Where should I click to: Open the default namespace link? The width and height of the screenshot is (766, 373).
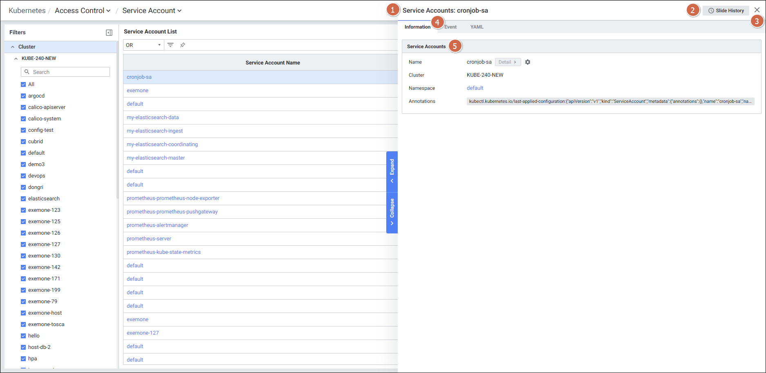click(475, 88)
